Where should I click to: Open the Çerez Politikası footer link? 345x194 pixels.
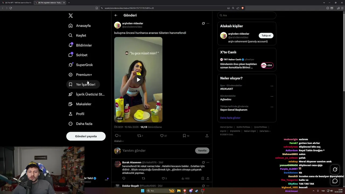261,127
